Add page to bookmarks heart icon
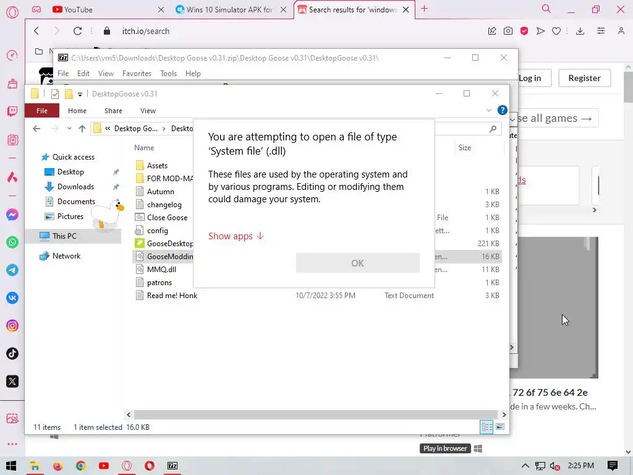This screenshot has height=475, width=633. click(x=556, y=31)
